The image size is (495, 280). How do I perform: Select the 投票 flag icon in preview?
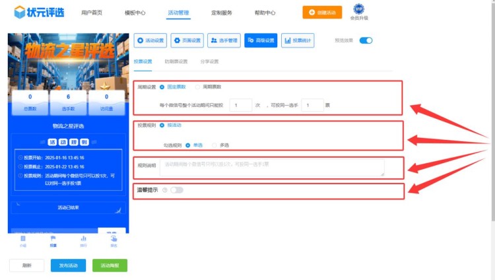pyautogui.click(x=53, y=239)
